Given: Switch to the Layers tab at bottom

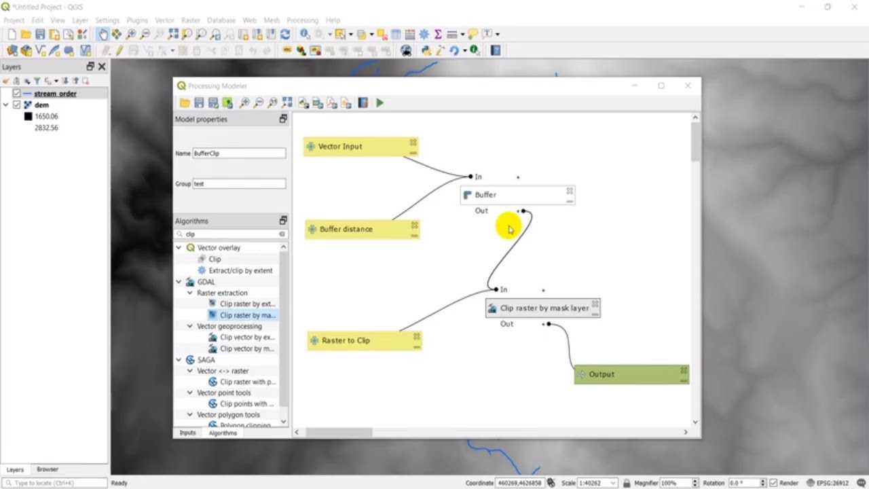Looking at the screenshot, I should [15, 469].
